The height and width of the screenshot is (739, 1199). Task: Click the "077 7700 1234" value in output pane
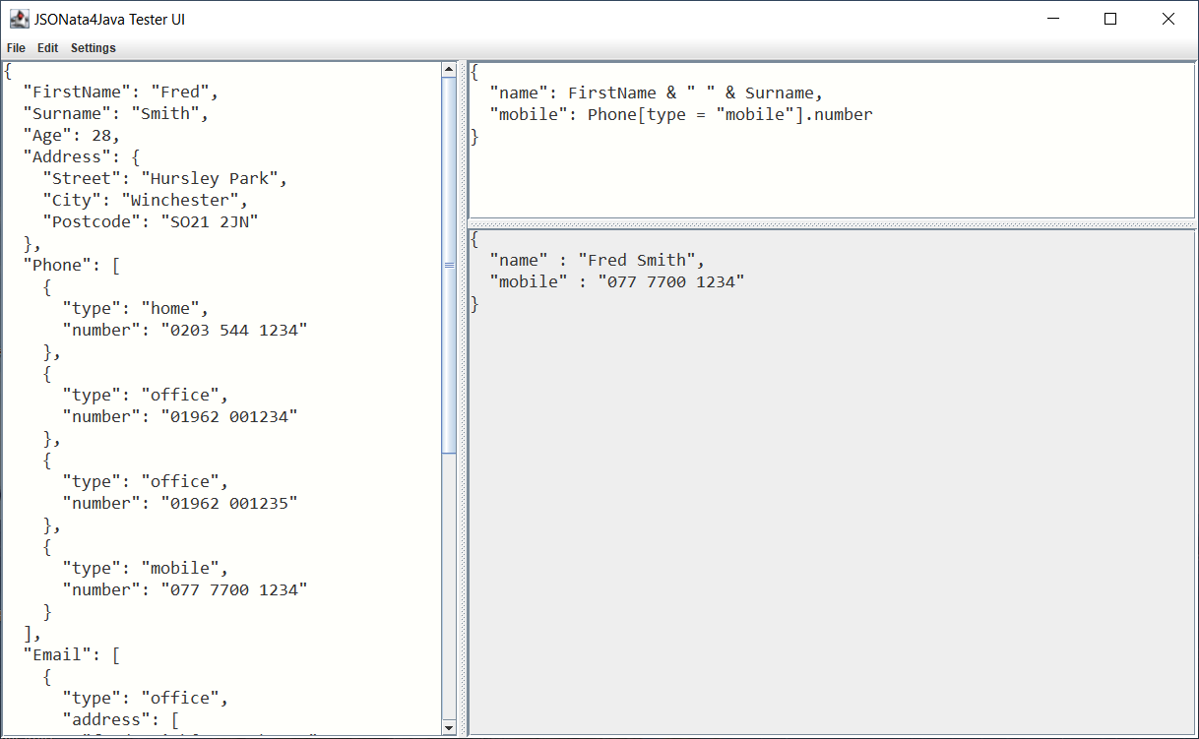(x=670, y=282)
